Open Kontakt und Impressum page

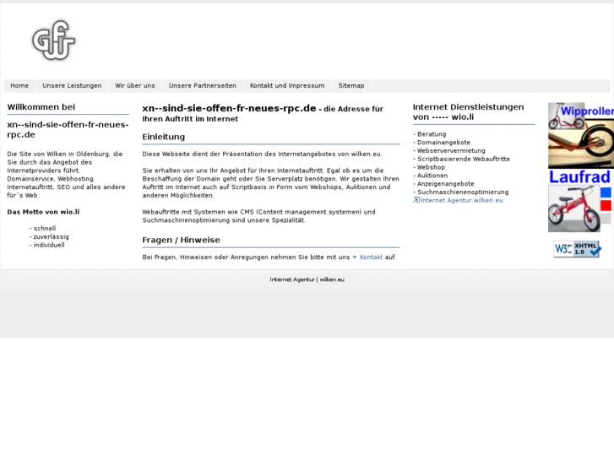point(287,86)
